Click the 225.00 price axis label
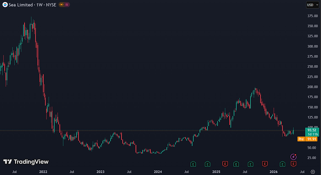The width and height of the screenshot is (321, 175). point(312,77)
